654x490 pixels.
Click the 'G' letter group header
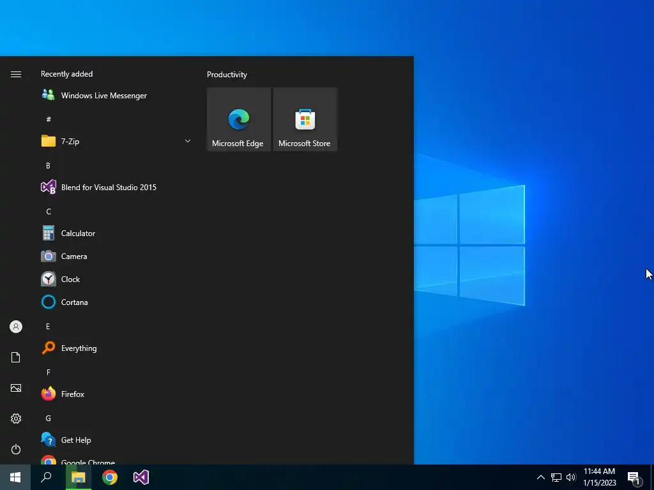click(49, 419)
